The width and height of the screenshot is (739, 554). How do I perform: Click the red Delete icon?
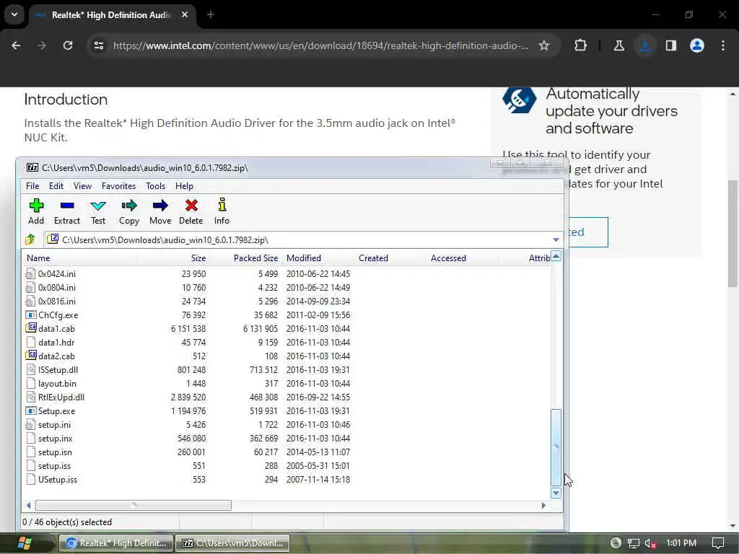point(191,211)
